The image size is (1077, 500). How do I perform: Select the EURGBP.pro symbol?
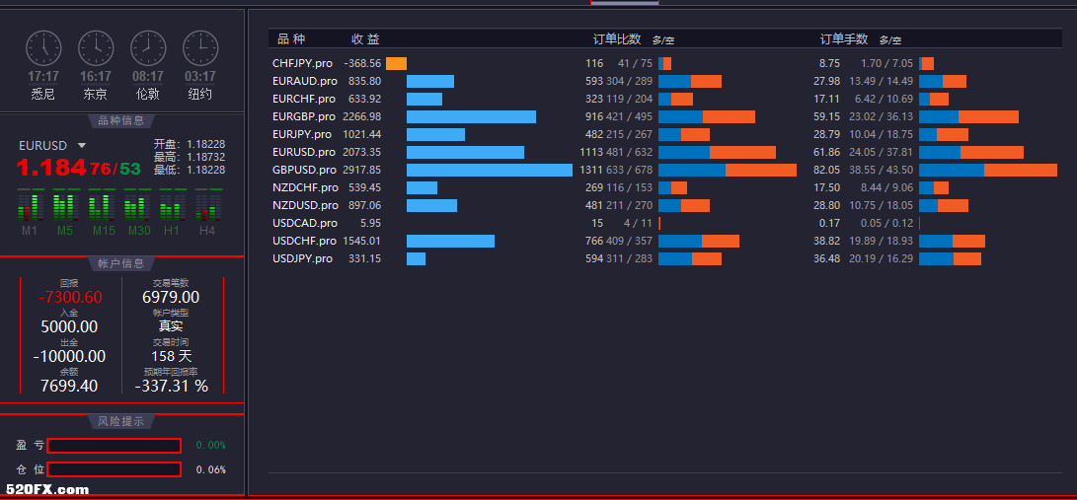click(304, 116)
